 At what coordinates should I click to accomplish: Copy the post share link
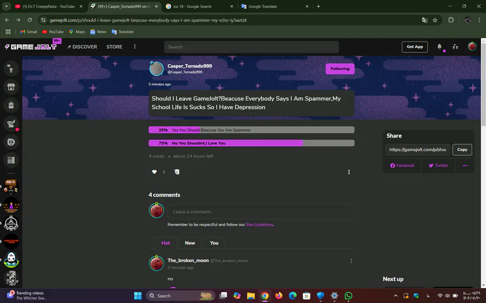[x=462, y=149]
